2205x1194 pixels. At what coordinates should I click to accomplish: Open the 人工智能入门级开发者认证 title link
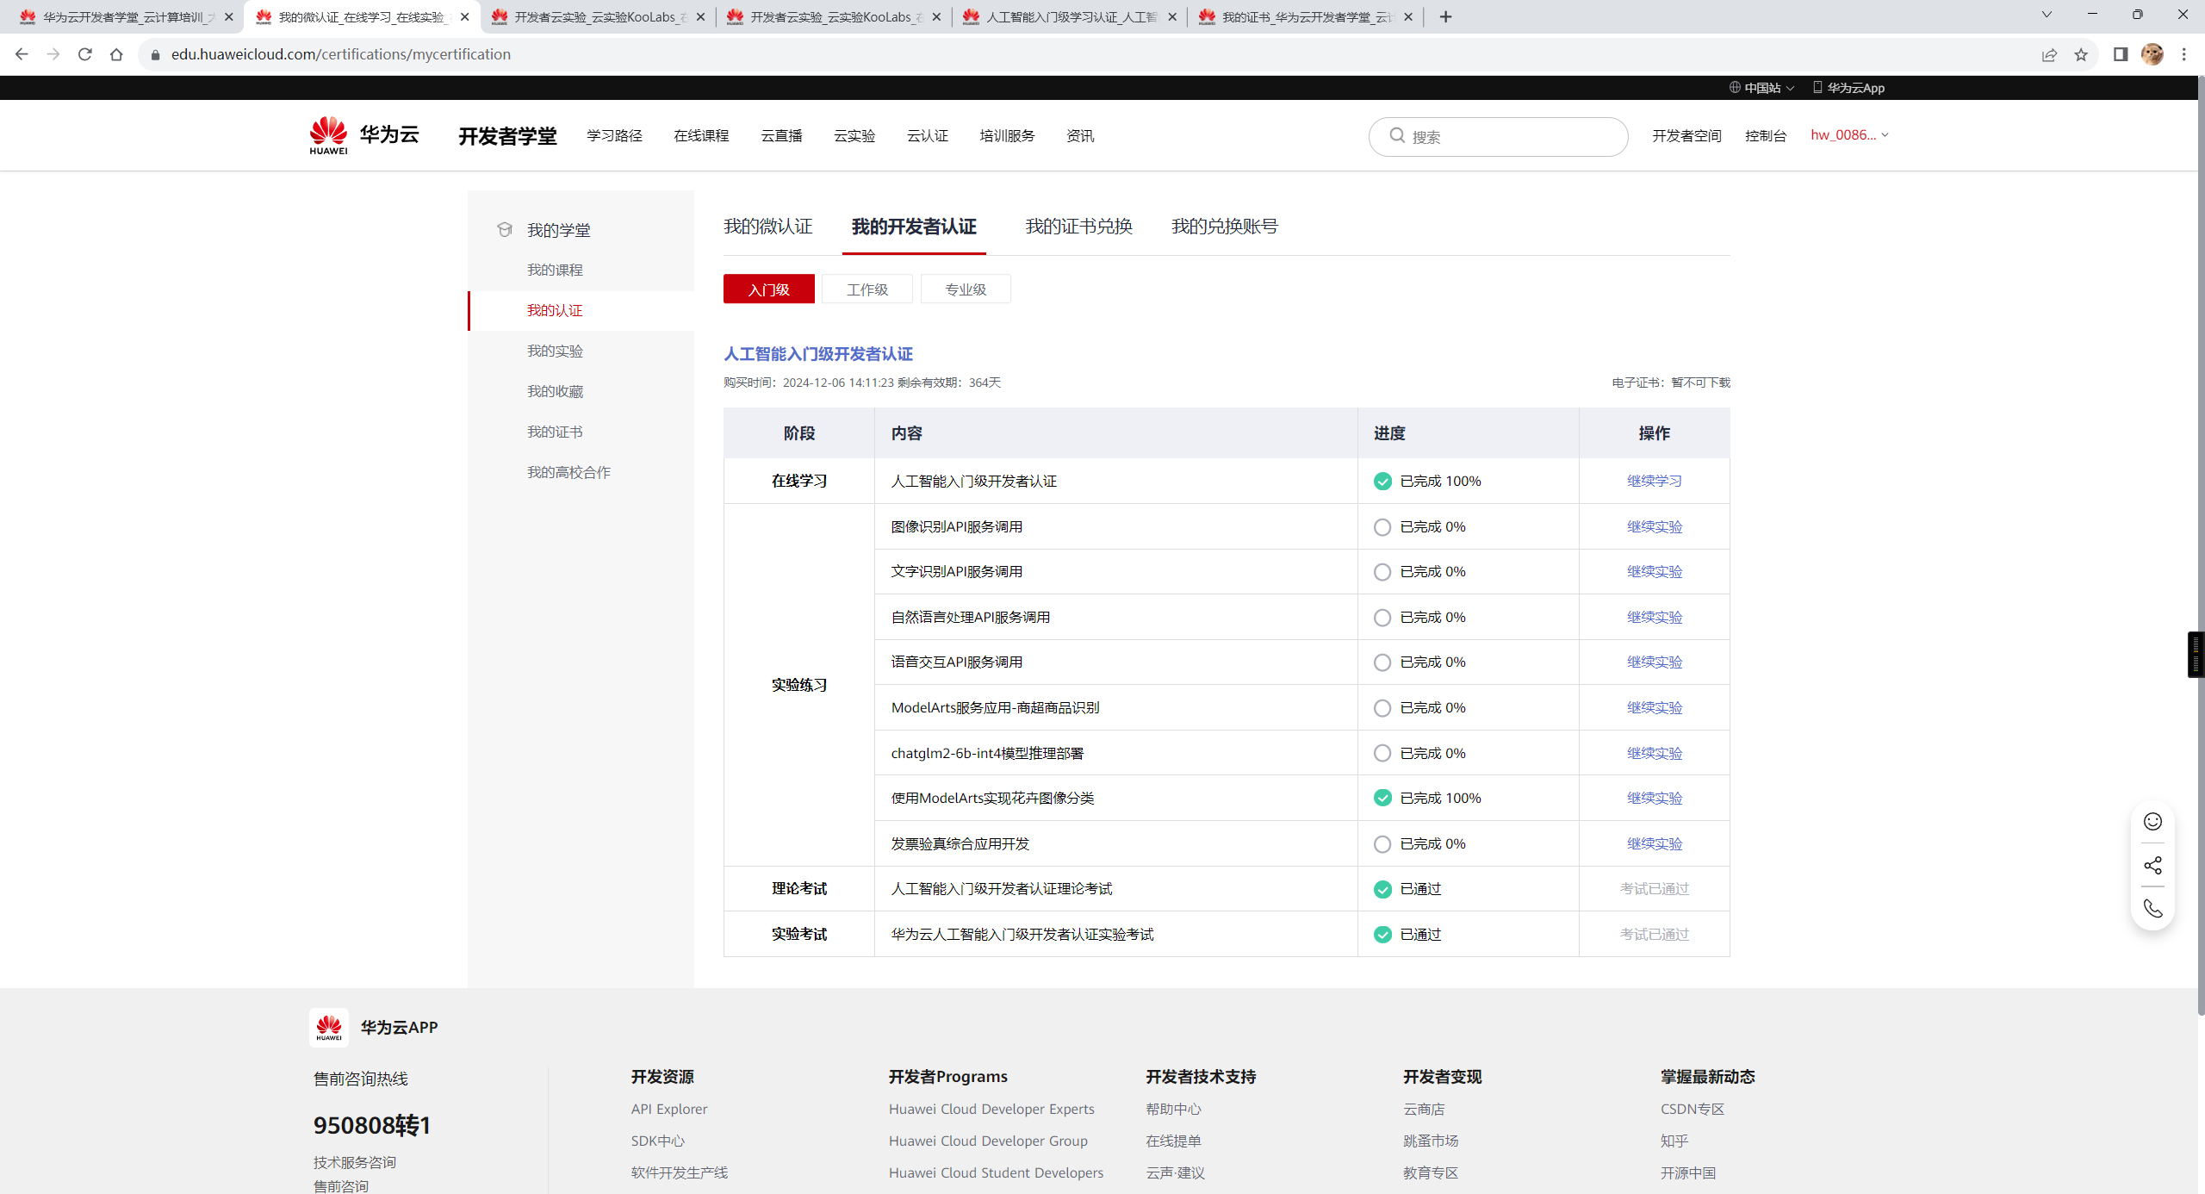(817, 354)
